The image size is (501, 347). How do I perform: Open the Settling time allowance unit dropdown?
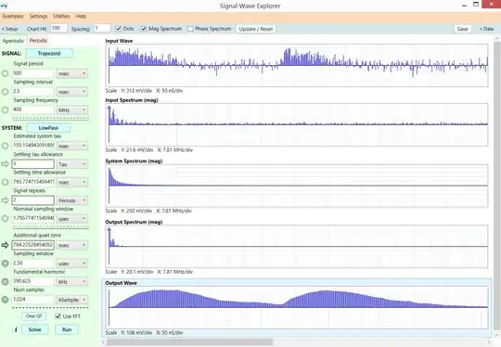71,182
